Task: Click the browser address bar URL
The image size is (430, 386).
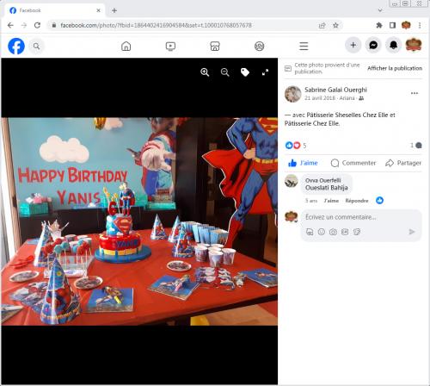Action: click(x=156, y=25)
